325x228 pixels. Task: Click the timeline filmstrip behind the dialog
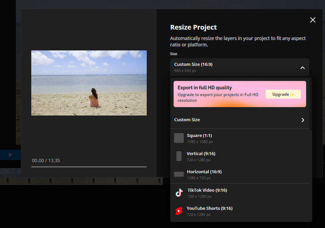[81, 181]
